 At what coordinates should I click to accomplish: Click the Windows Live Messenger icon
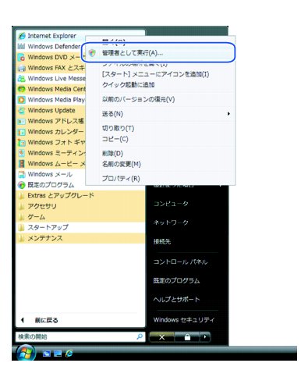21,79
